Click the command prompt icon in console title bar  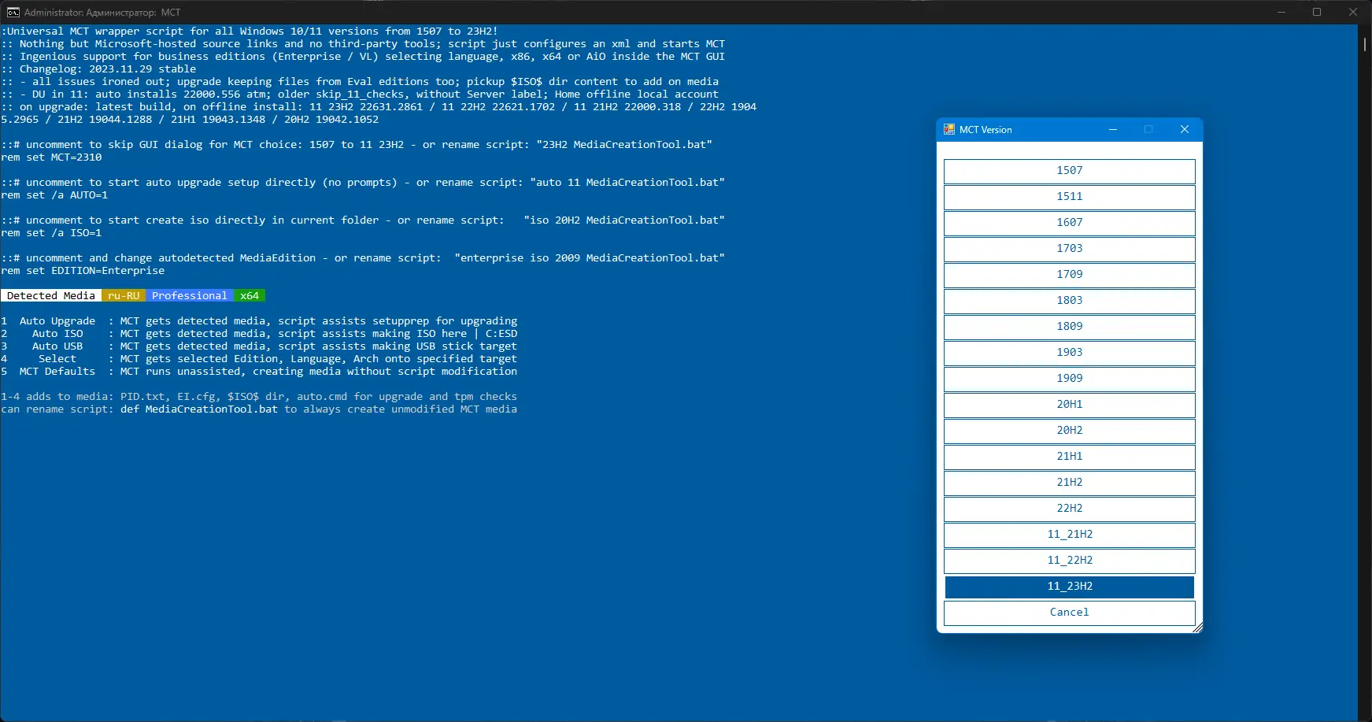(13, 13)
